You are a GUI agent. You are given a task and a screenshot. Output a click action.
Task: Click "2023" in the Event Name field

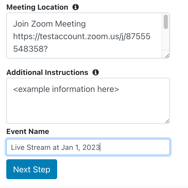point(91,147)
